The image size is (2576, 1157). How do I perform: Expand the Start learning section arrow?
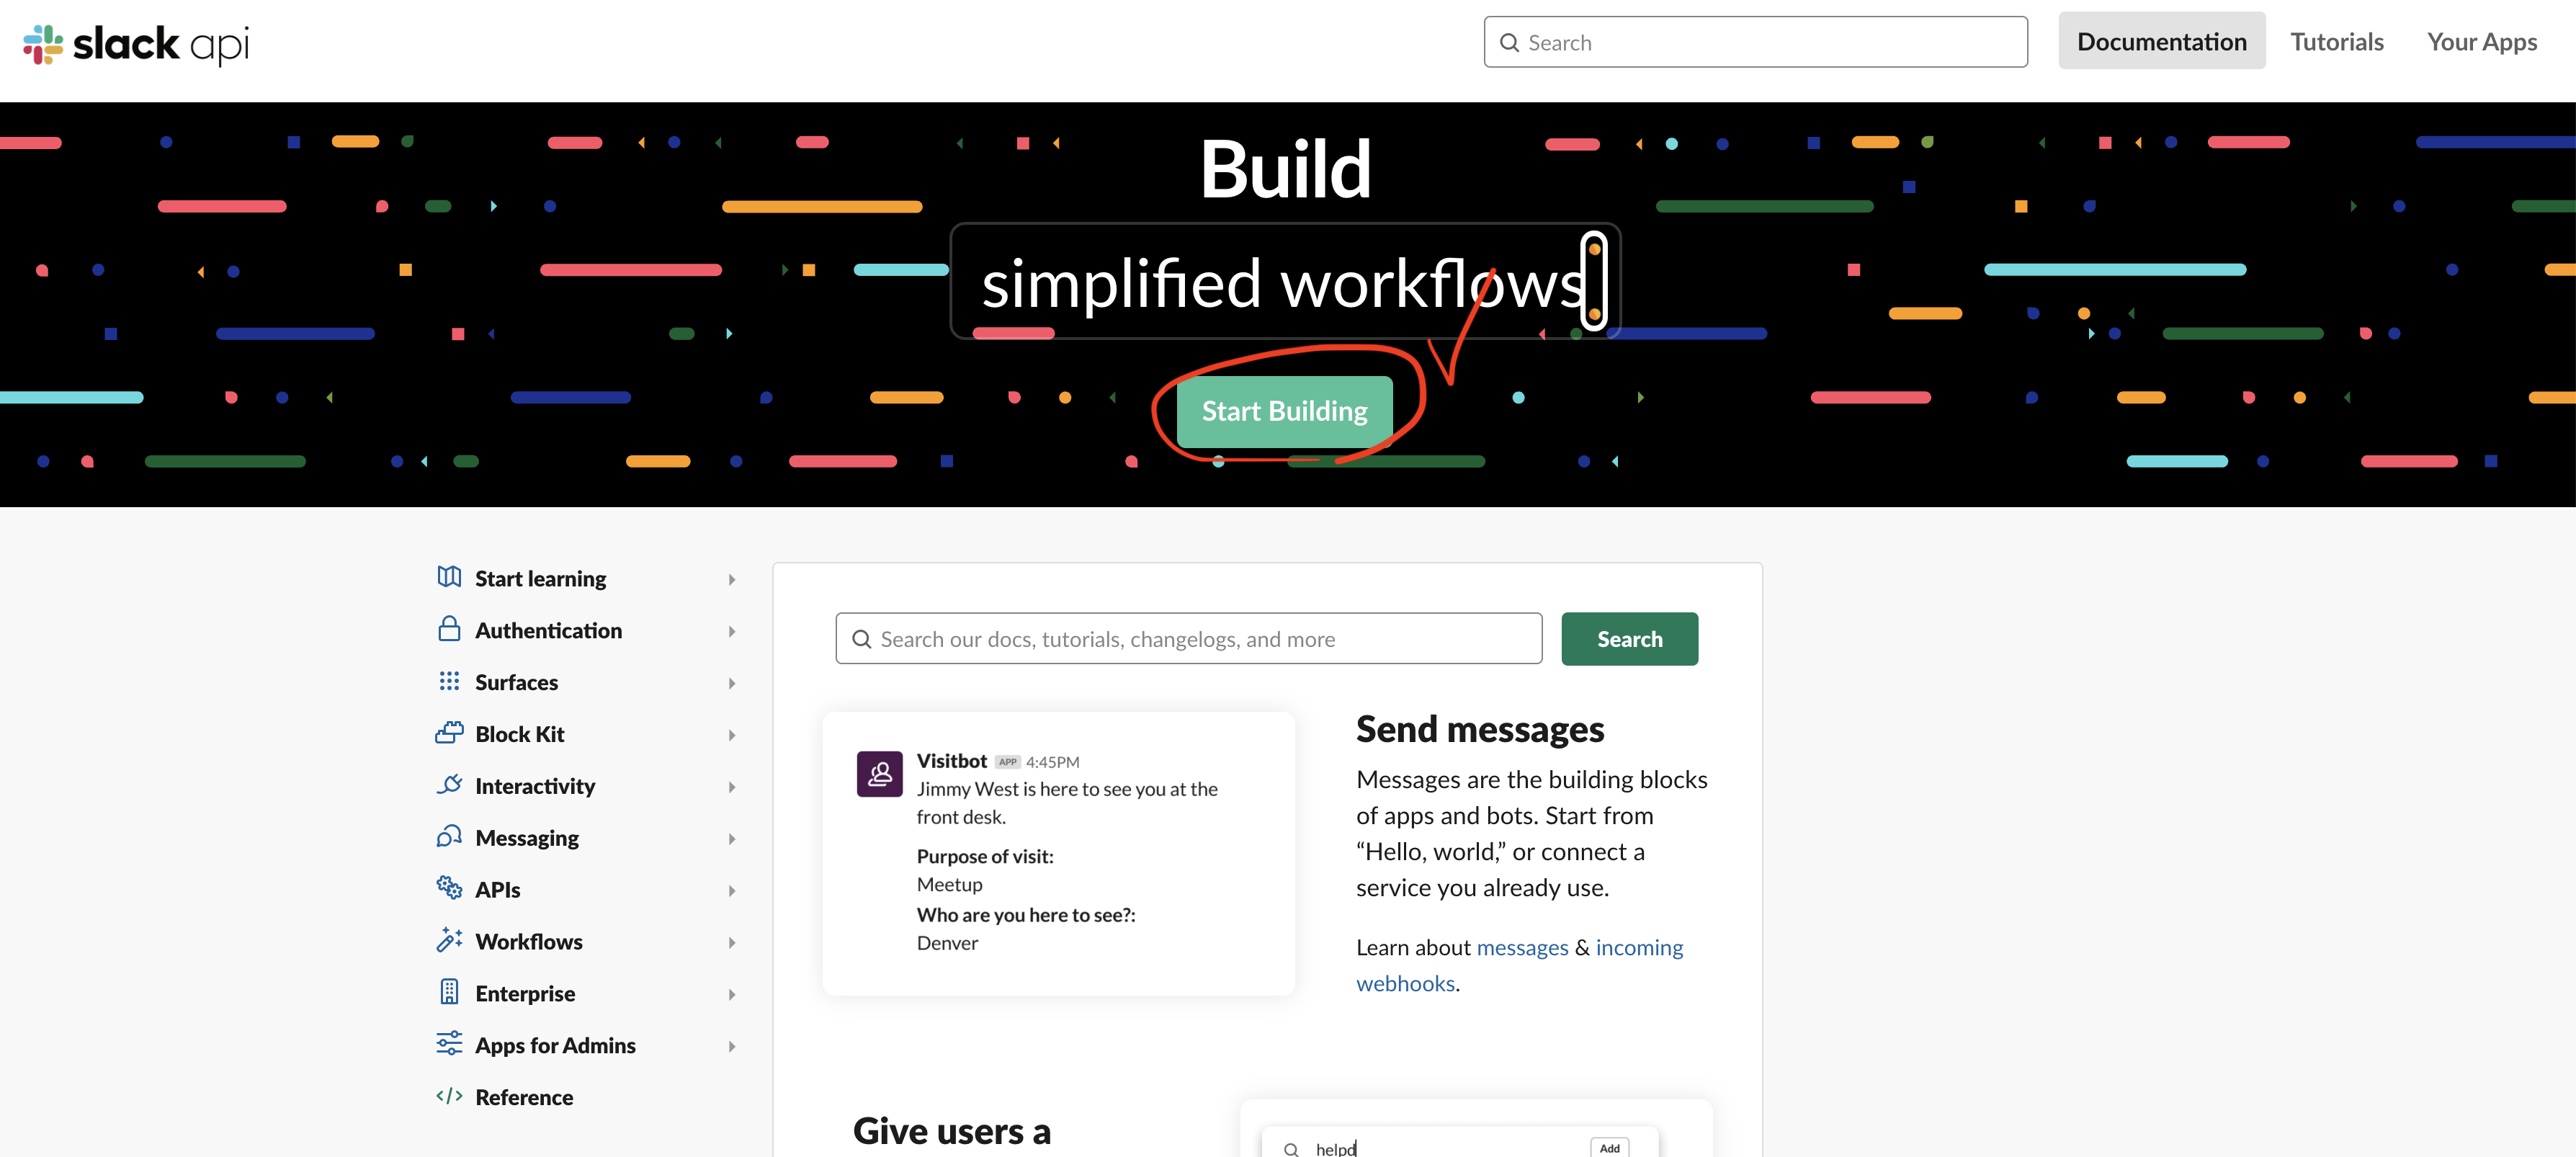(x=732, y=580)
